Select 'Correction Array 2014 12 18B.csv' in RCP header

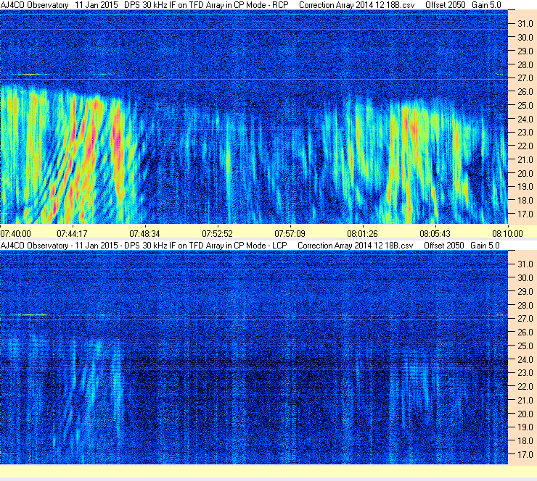pos(356,5)
